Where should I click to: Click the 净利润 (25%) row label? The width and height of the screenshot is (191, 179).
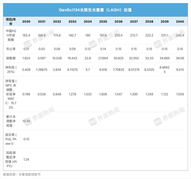pyautogui.click(x=11, y=69)
